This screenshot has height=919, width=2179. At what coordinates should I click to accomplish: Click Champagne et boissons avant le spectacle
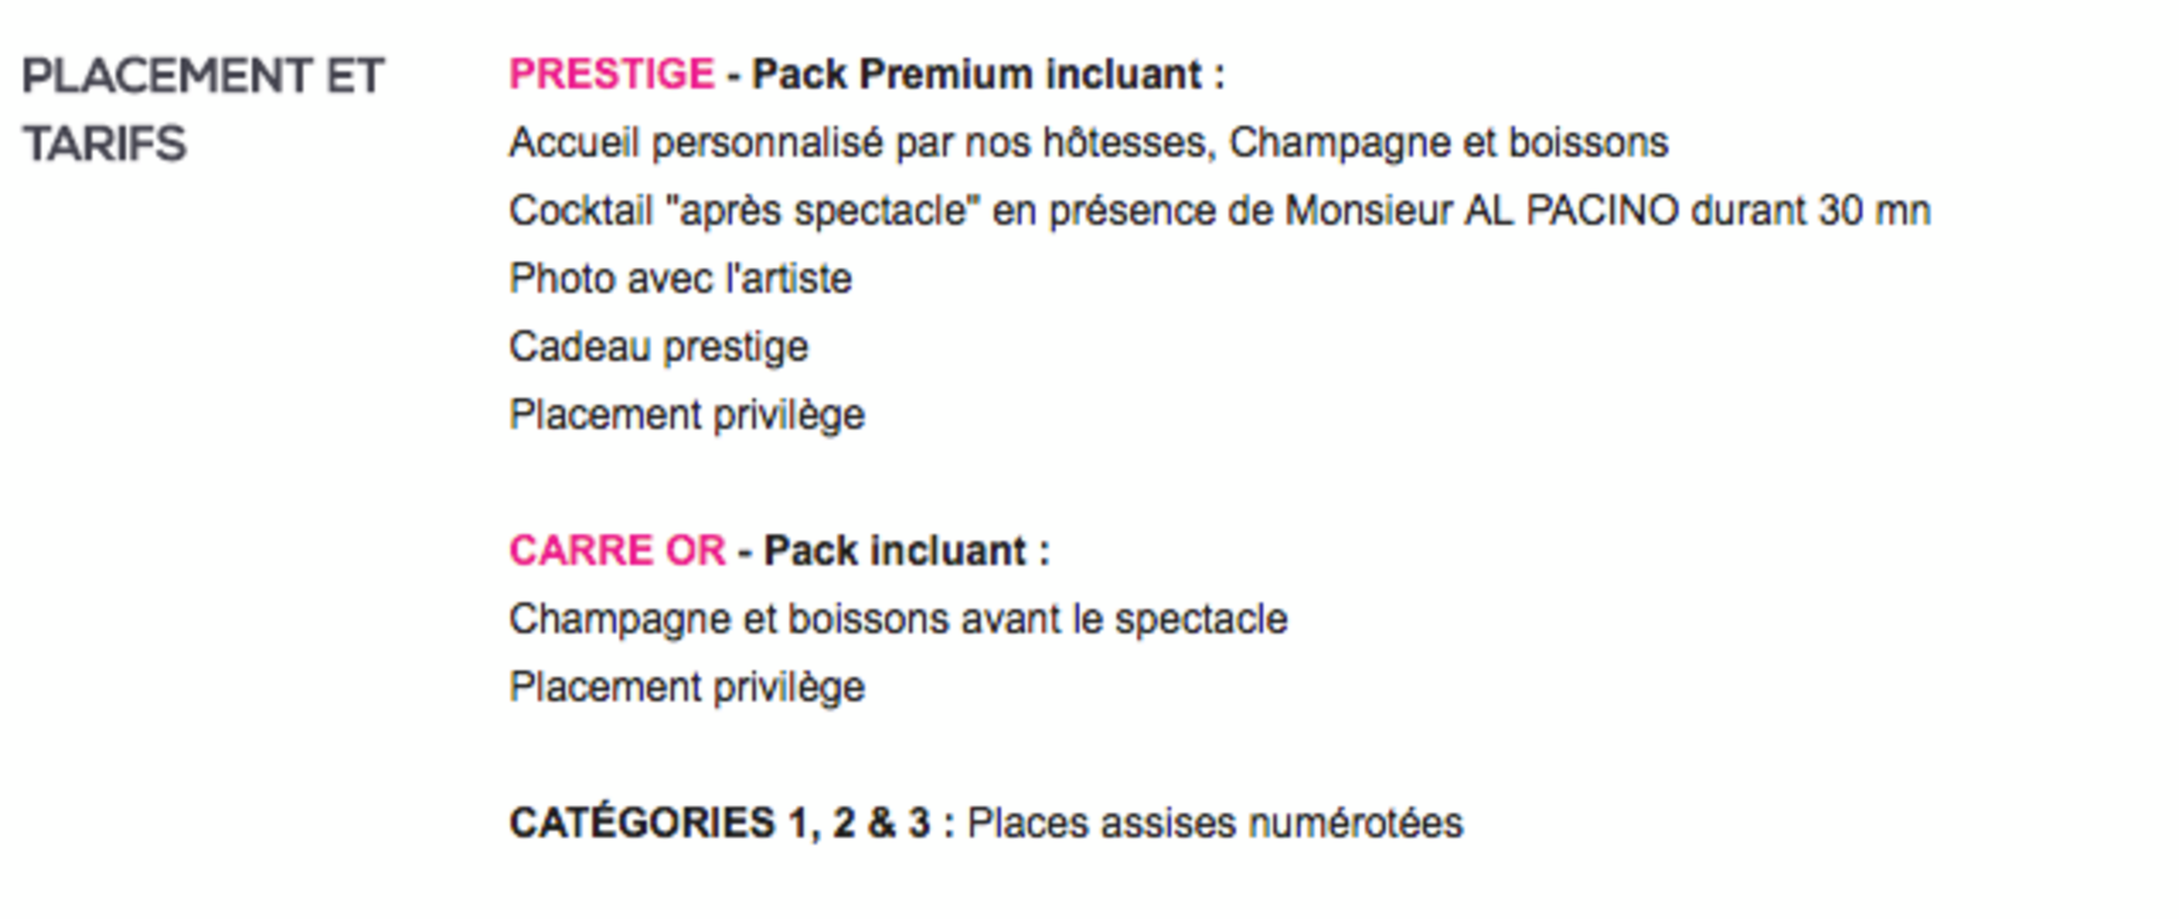pyautogui.click(x=898, y=620)
